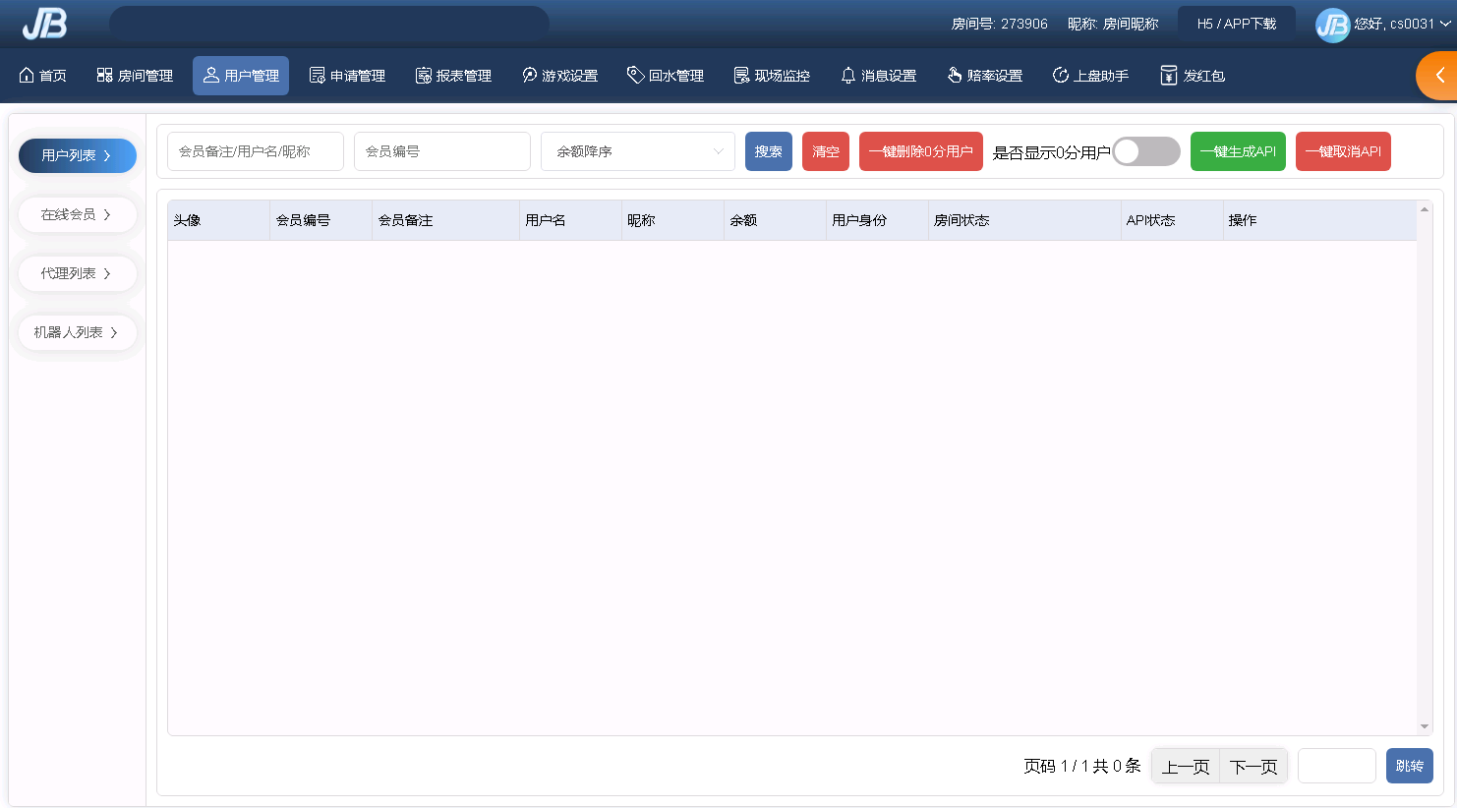Click the 申请管理 document icon
The width and height of the screenshot is (1457, 808).
(317, 76)
